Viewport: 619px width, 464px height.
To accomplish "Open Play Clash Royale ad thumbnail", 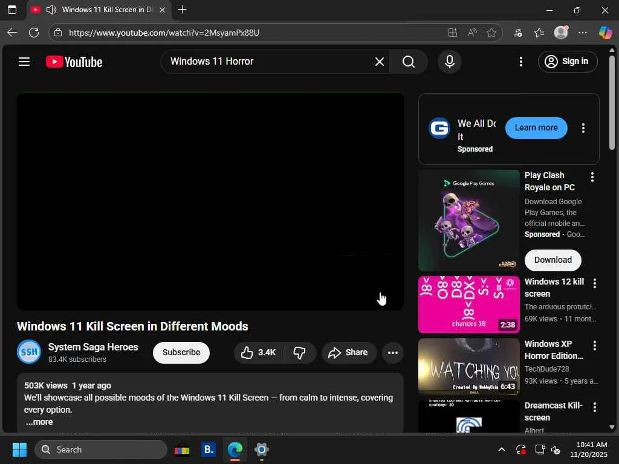I will tap(469, 221).
